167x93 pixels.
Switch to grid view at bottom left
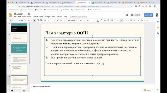point(24,91)
